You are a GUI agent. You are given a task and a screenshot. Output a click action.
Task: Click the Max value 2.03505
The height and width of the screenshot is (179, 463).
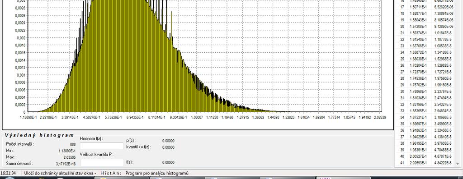pyautogui.click(x=70, y=157)
